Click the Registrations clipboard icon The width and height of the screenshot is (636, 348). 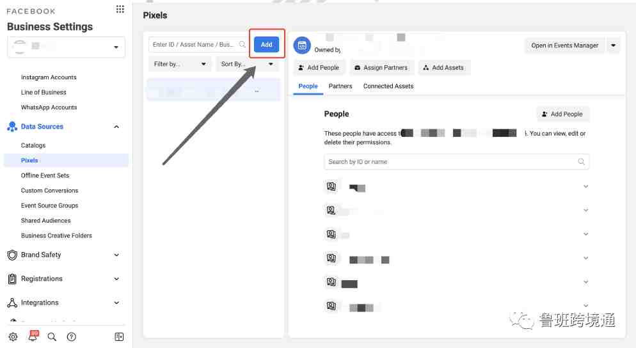pos(12,279)
